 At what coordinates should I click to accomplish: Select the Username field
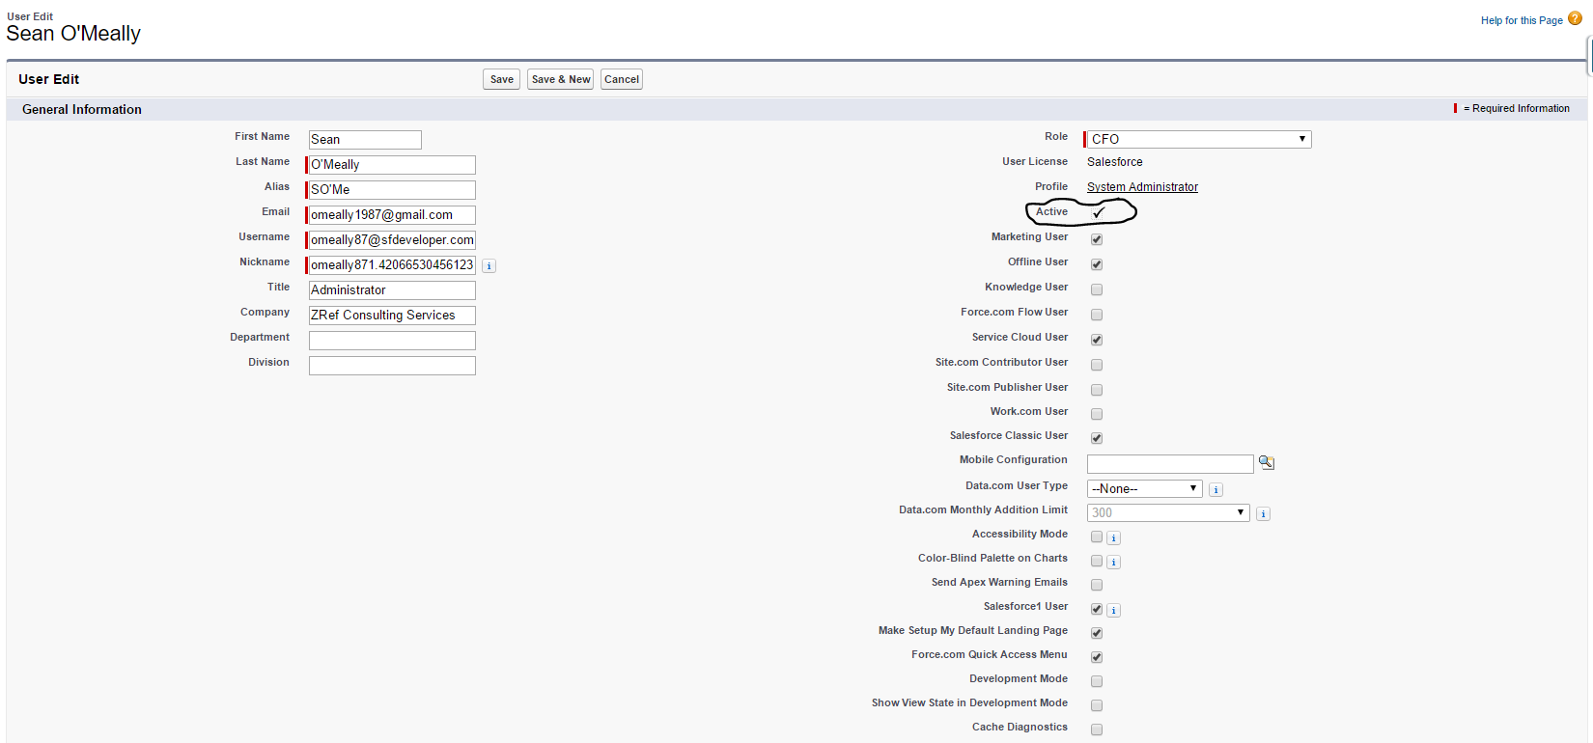coord(392,240)
